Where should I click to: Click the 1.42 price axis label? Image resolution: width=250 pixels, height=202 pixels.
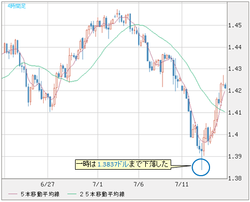tap(235, 90)
